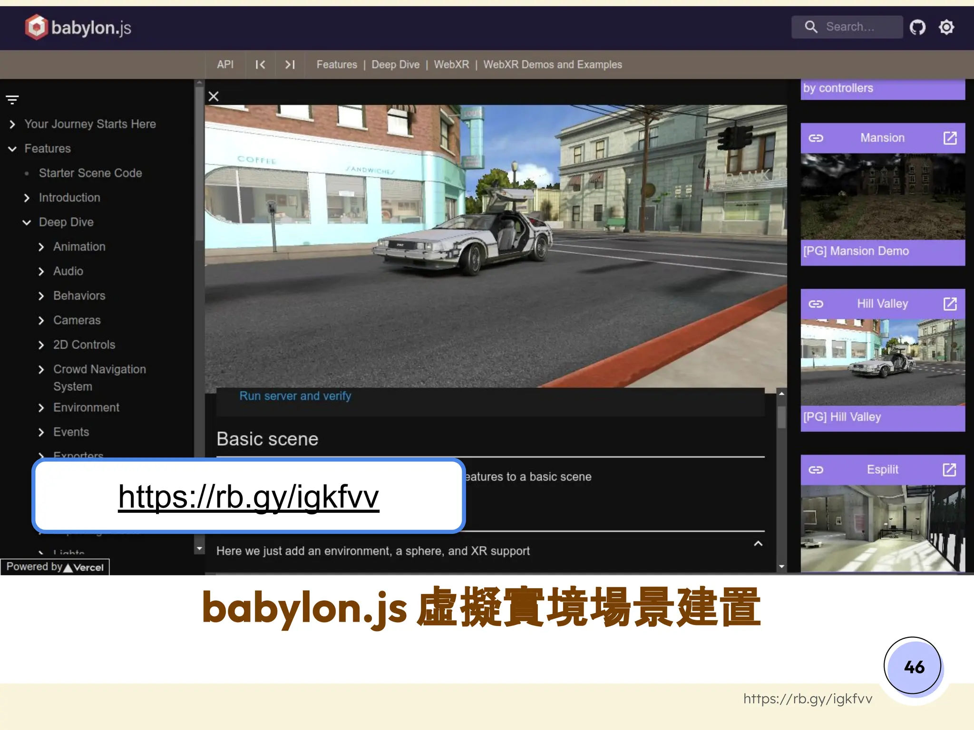974x730 pixels.
Task: Click the Espilit demo thumbnail
Action: pyautogui.click(x=883, y=528)
